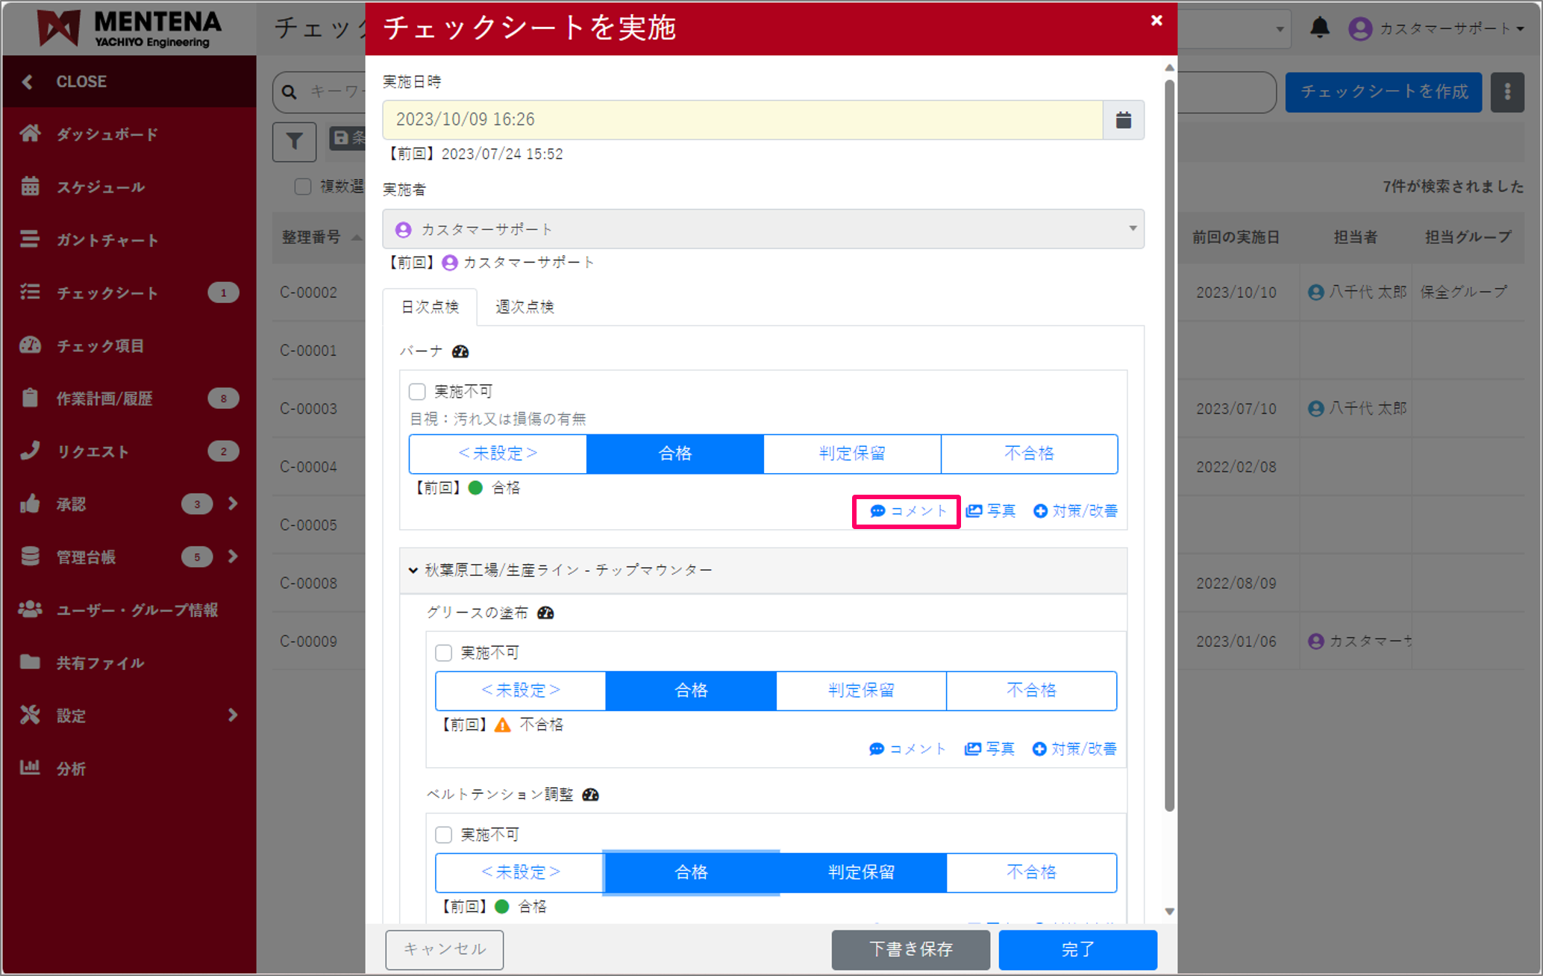This screenshot has width=1543, height=976.
Task: Click the 下書き保存 button
Action: (x=910, y=949)
